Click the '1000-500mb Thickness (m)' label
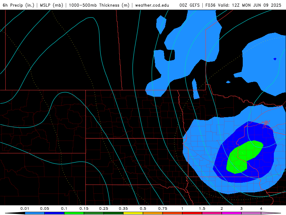Viewport: 286px width, 215px height. [x=99, y=5]
